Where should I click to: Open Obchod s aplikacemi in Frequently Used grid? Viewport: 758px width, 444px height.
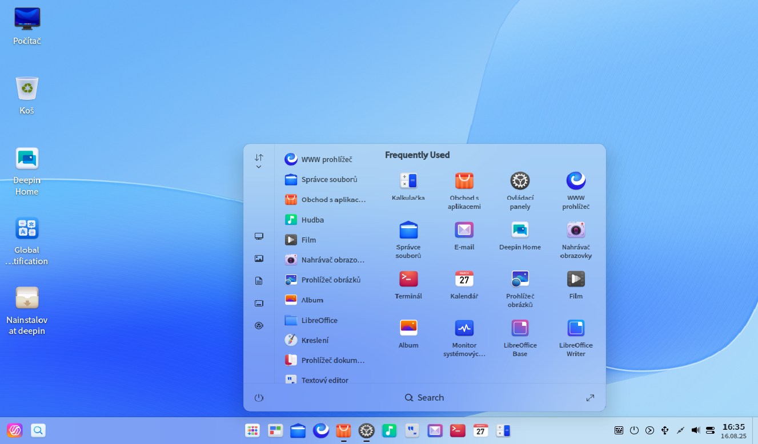pos(464,191)
